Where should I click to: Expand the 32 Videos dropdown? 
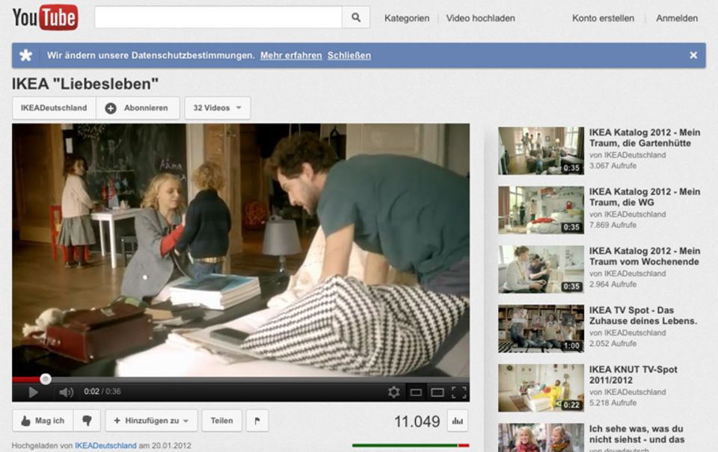(217, 107)
